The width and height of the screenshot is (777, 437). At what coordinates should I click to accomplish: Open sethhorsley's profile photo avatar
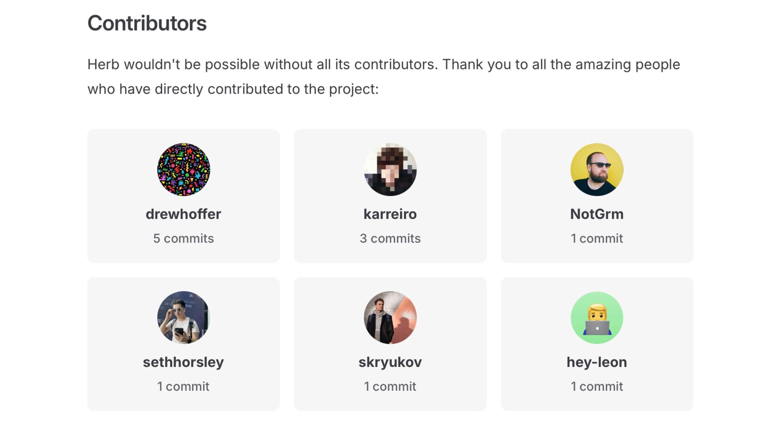[183, 318]
